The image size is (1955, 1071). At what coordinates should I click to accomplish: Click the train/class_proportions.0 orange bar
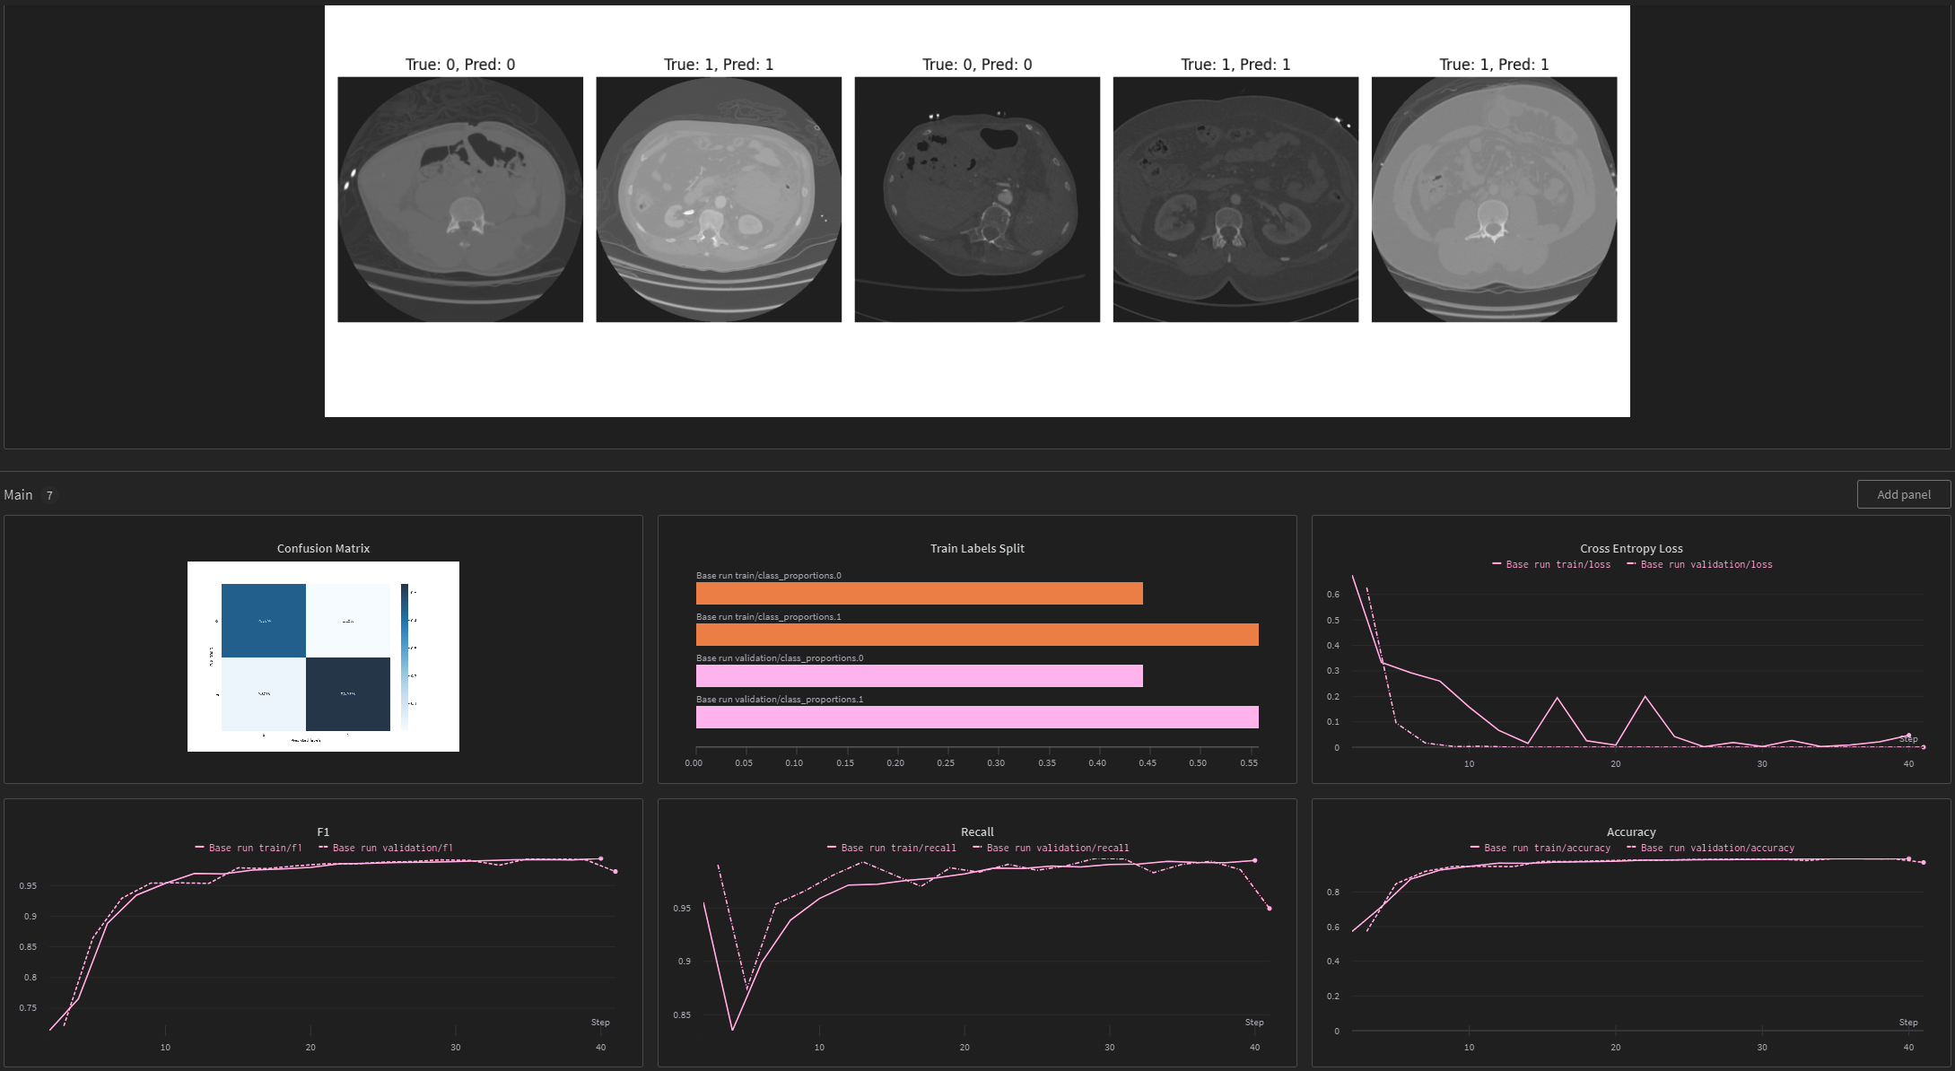(920, 594)
